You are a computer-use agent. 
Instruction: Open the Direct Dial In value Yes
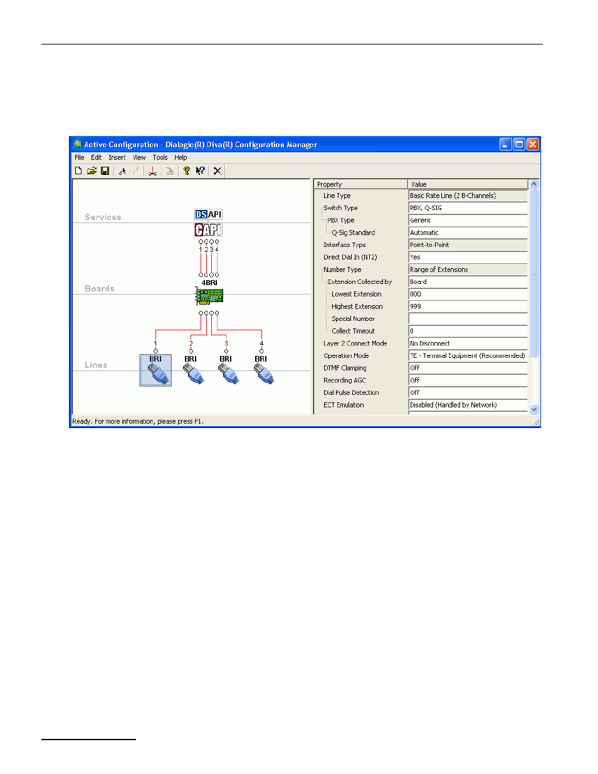(468, 257)
